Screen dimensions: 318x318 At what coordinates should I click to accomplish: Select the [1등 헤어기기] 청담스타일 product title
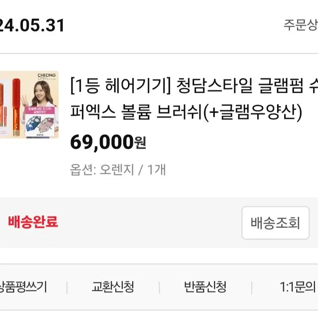(194, 86)
